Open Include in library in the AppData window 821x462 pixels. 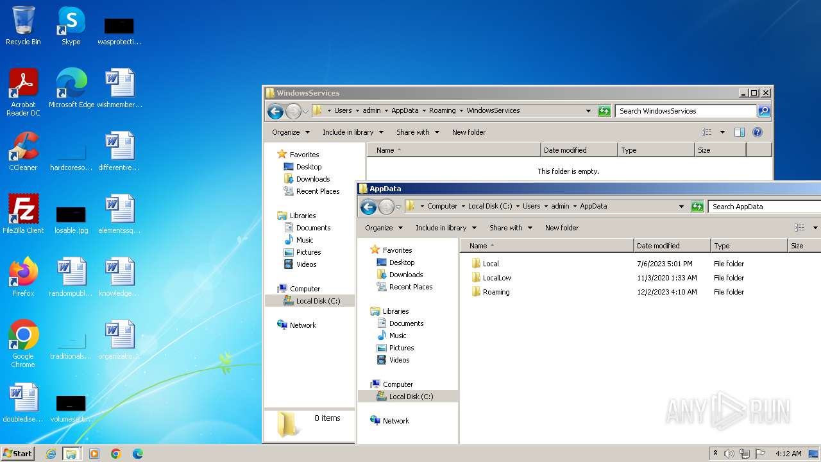(x=446, y=228)
